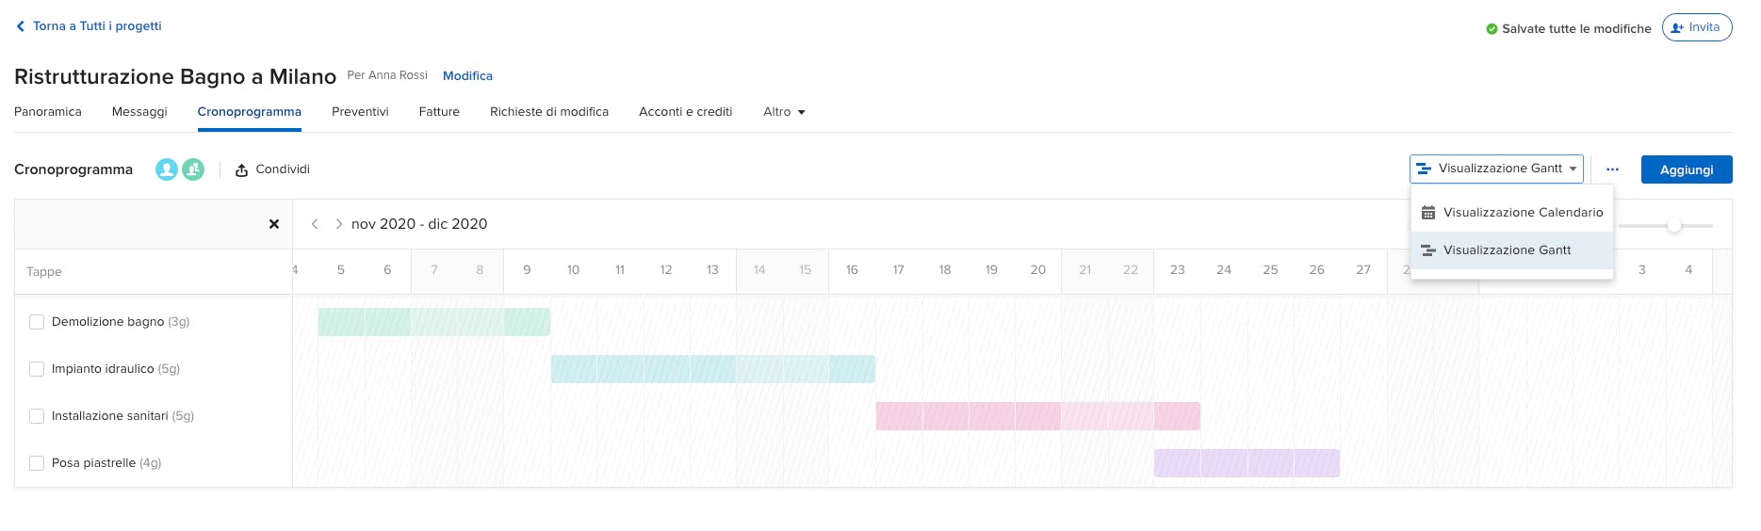Expand the Altro menu
The height and width of the screenshot is (531, 1761).
(x=784, y=112)
